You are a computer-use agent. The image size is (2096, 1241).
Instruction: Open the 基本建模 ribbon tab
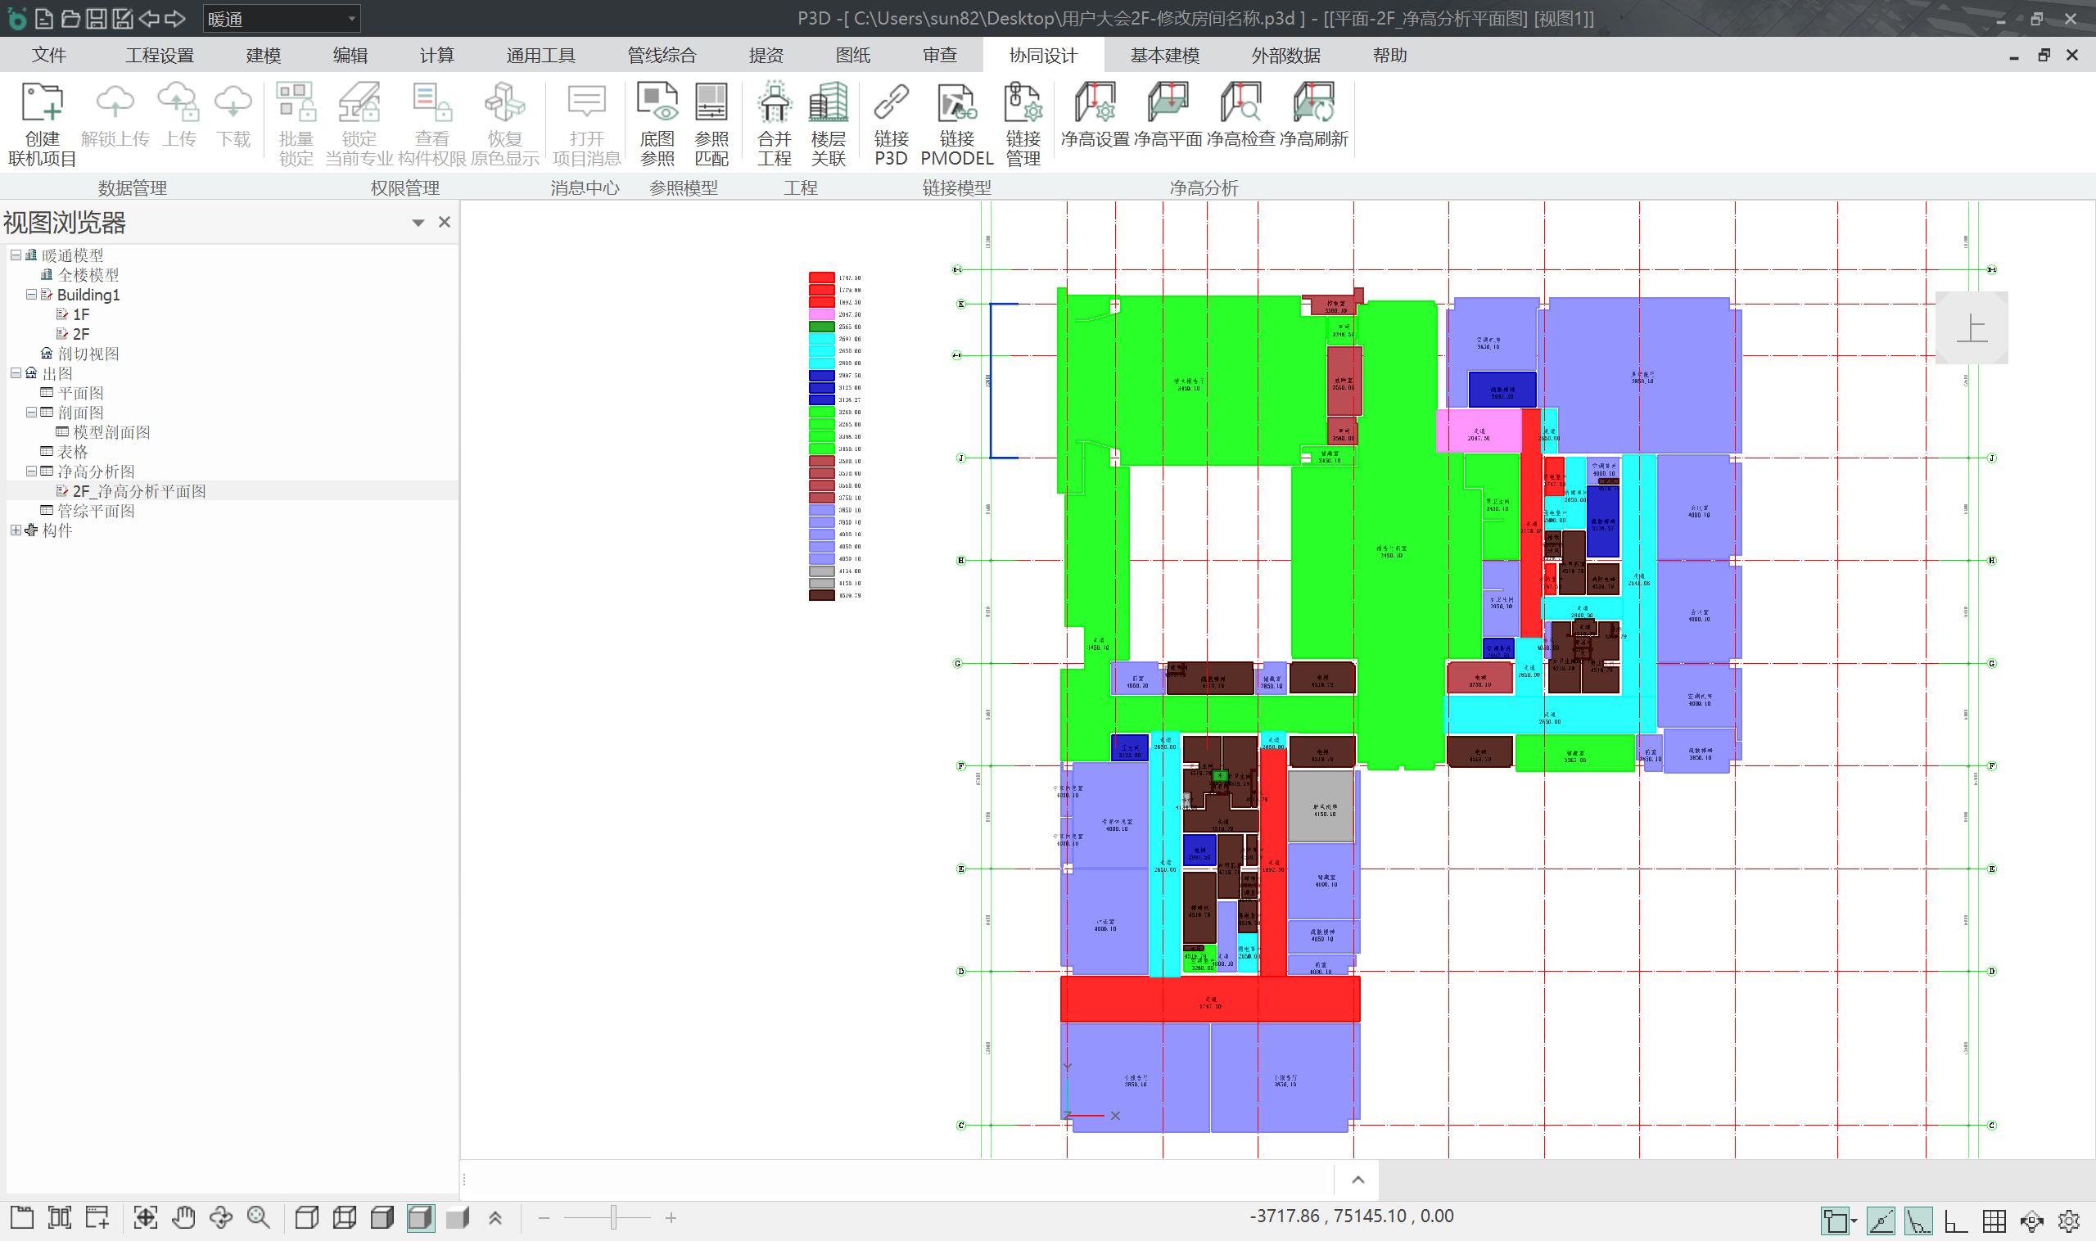pos(1164,55)
